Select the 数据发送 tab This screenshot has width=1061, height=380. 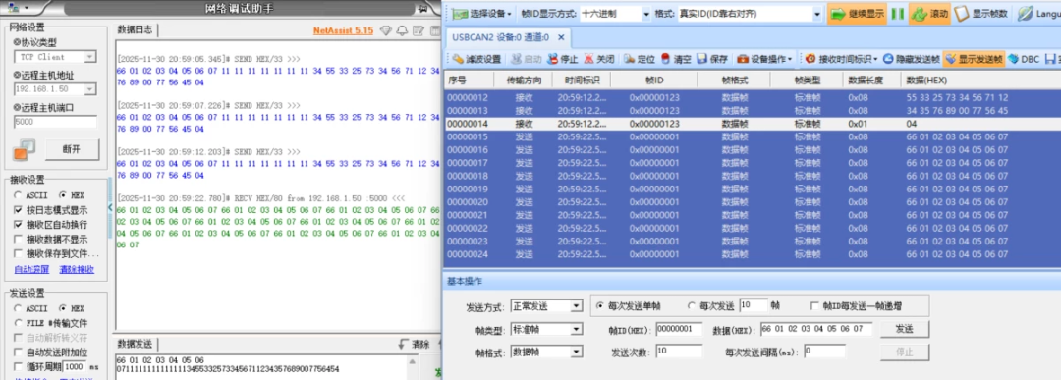[x=136, y=344]
